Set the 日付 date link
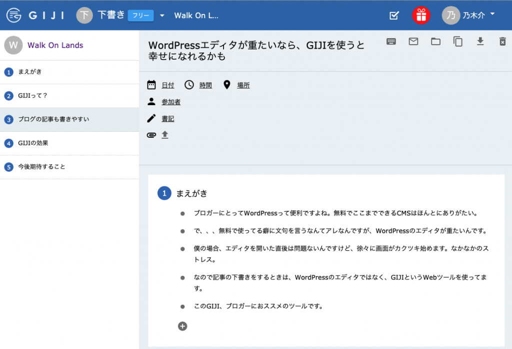The height and width of the screenshot is (349, 512). pyautogui.click(x=168, y=85)
